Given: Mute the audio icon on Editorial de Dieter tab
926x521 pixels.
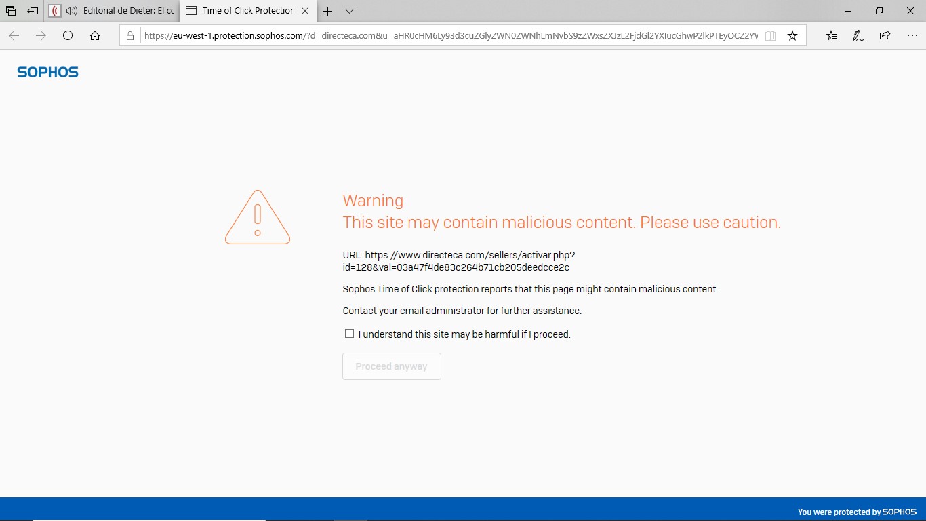Looking at the screenshot, I should pyautogui.click(x=71, y=11).
